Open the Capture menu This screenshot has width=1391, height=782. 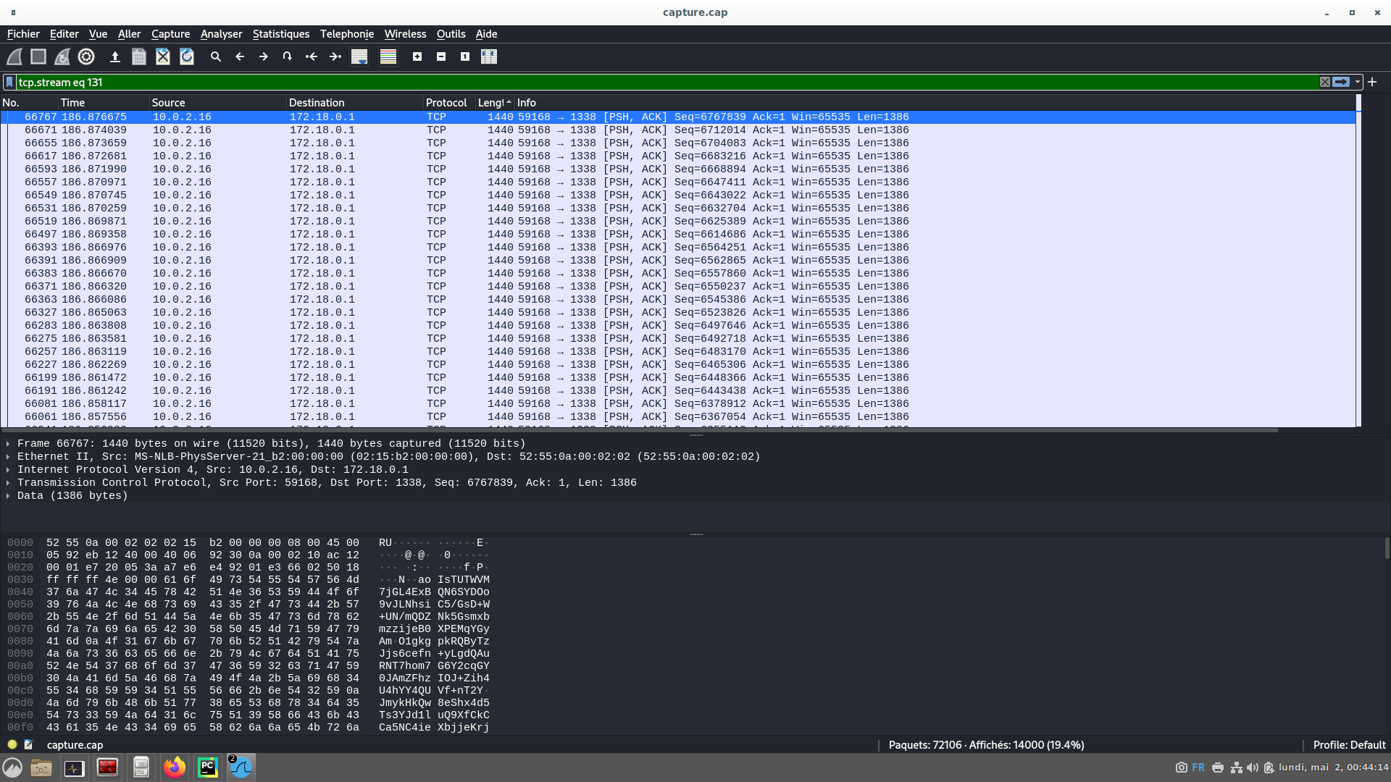coord(170,34)
